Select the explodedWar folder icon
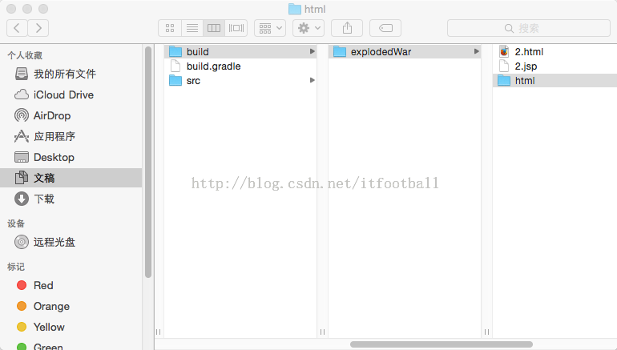This screenshot has height=350, width=617. [x=340, y=51]
